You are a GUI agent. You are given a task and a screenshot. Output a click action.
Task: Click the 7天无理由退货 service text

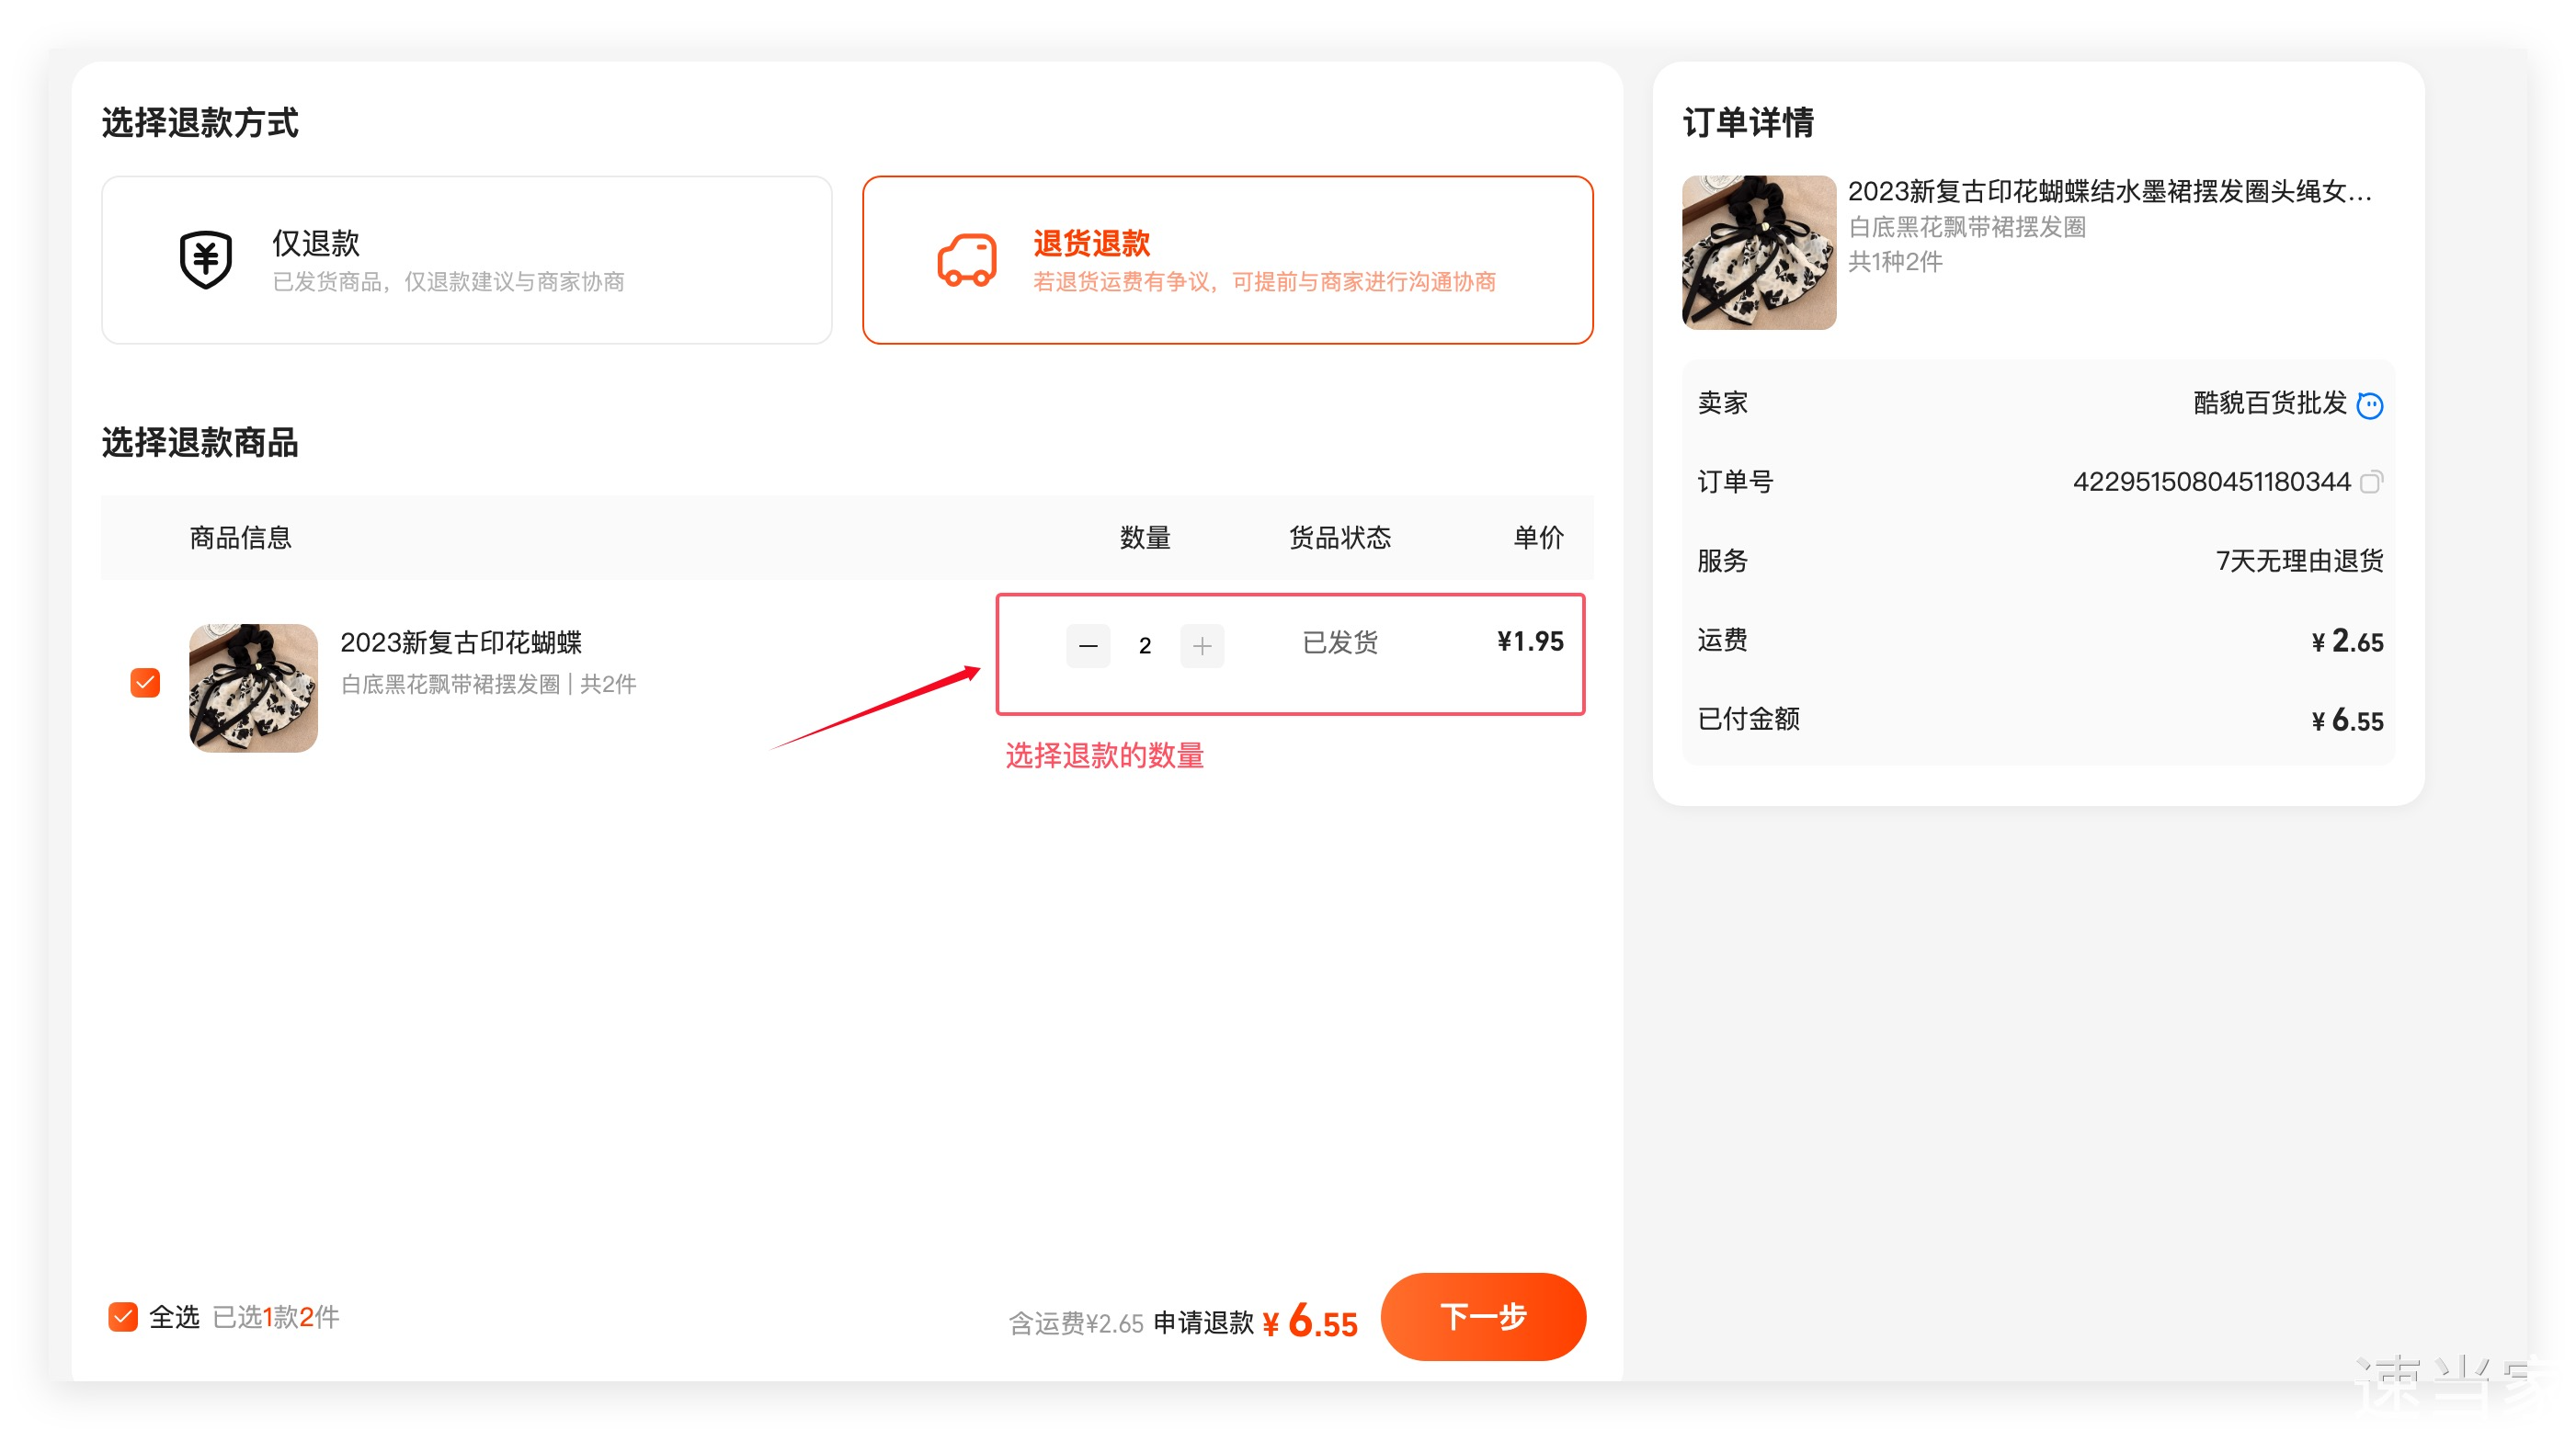click(x=2299, y=561)
